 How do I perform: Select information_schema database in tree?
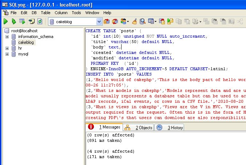[x=36, y=37]
